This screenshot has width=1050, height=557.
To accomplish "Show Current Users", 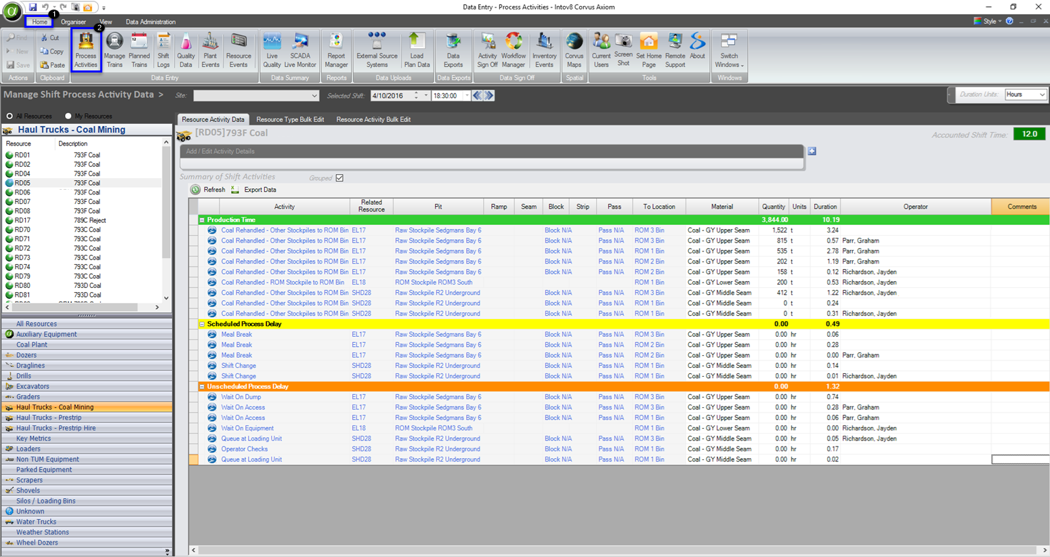I will [601, 50].
